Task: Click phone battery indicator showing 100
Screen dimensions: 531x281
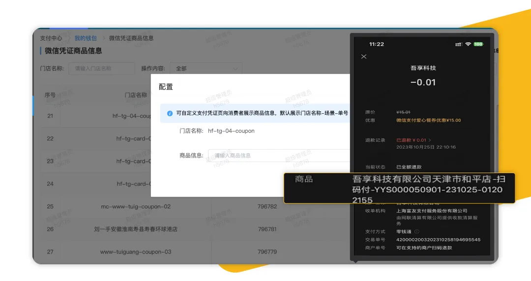Action: pyautogui.click(x=478, y=44)
